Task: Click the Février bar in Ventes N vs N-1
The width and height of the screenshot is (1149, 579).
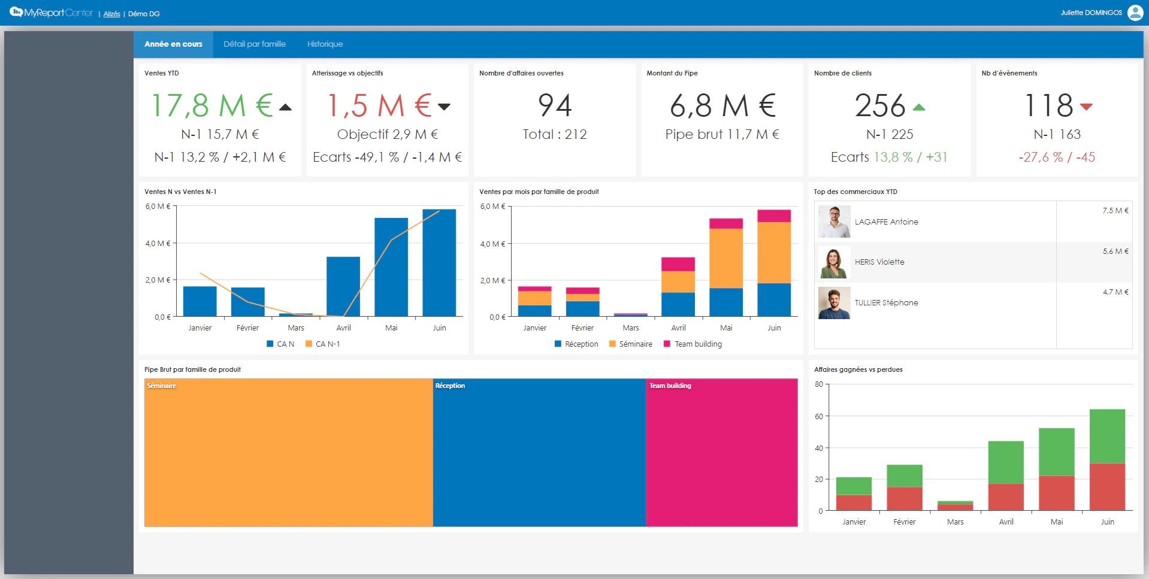Action: coord(248,302)
